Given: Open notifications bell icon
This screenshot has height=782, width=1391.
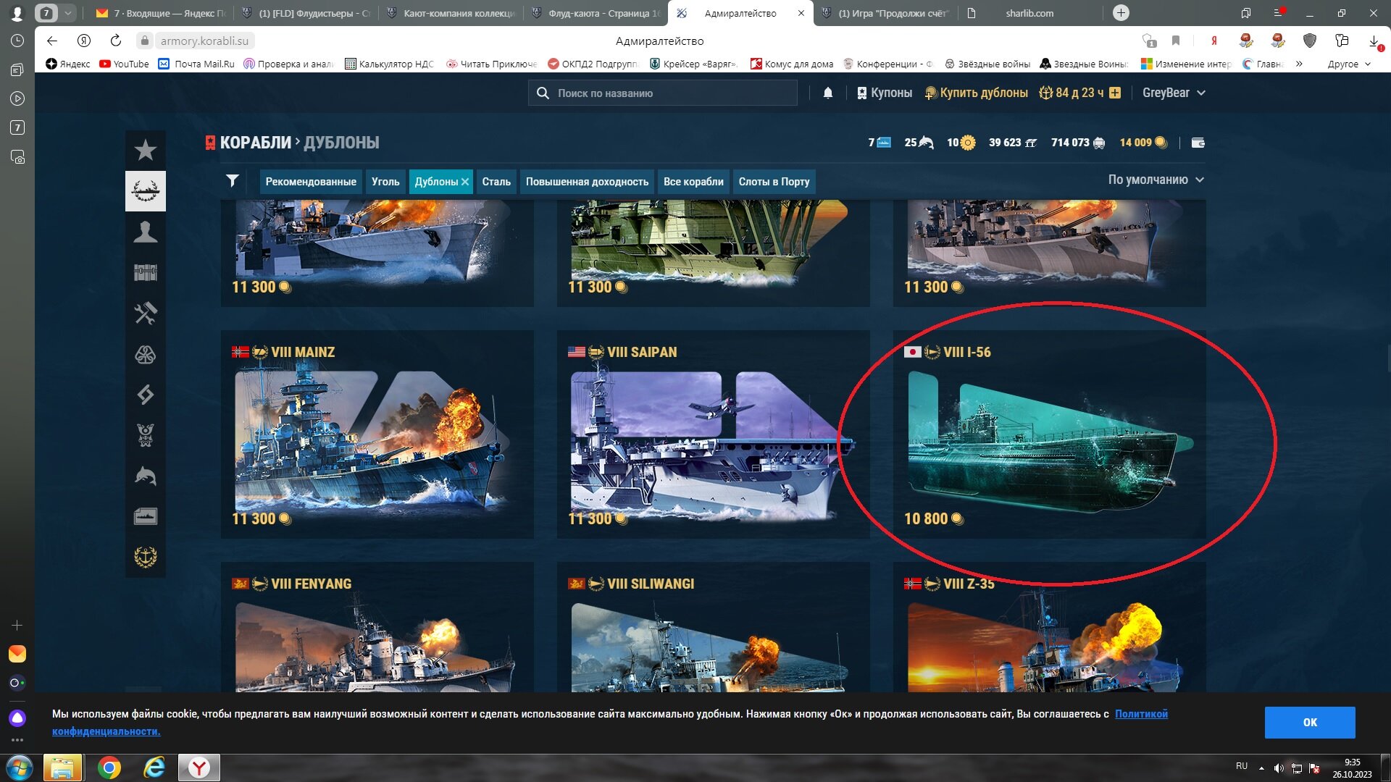Looking at the screenshot, I should coord(827,93).
